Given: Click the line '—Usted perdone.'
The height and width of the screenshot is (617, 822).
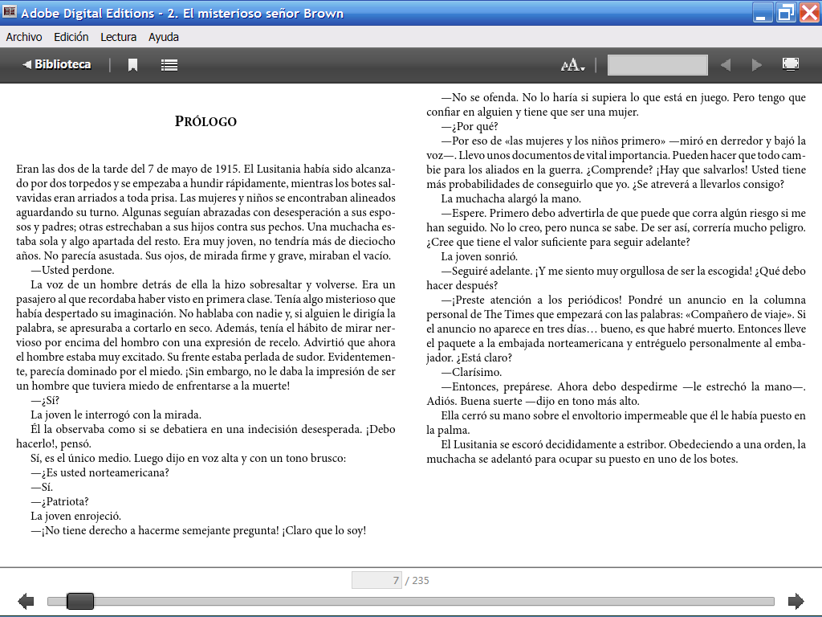Looking at the screenshot, I should click(x=72, y=270).
